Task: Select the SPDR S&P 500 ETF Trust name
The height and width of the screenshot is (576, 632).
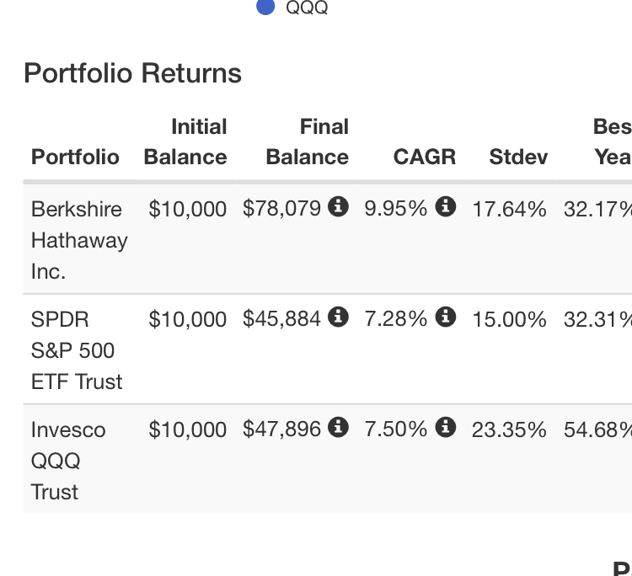Action: click(76, 350)
